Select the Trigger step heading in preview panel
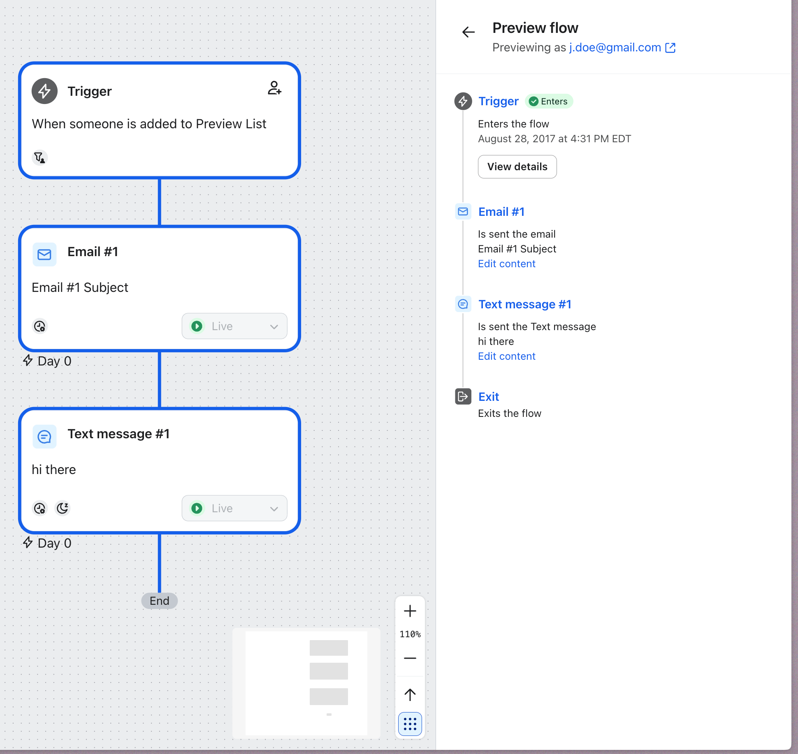Screen dimensions: 798x754 (x=498, y=101)
